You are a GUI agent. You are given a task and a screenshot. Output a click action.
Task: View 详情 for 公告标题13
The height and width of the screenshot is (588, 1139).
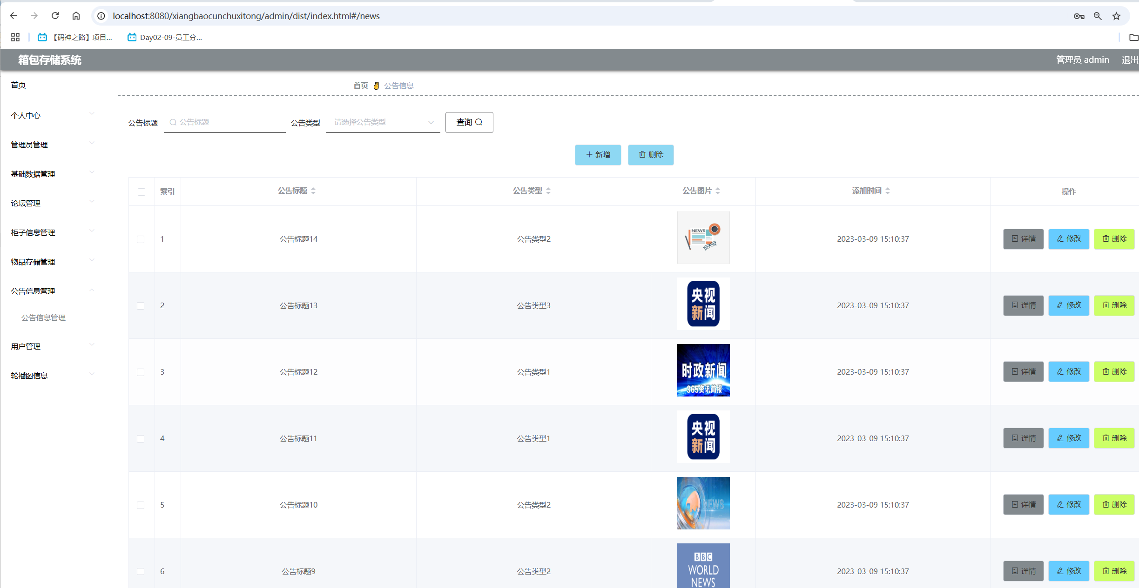pos(1023,305)
